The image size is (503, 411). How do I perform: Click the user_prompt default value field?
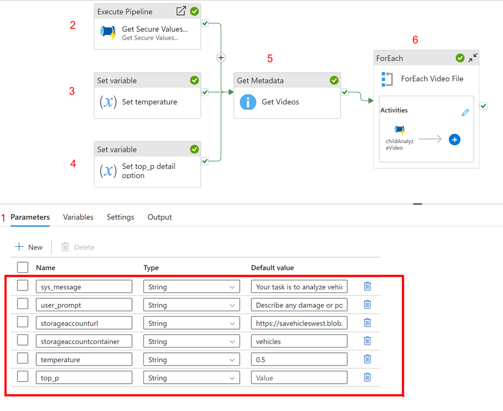coord(299,305)
